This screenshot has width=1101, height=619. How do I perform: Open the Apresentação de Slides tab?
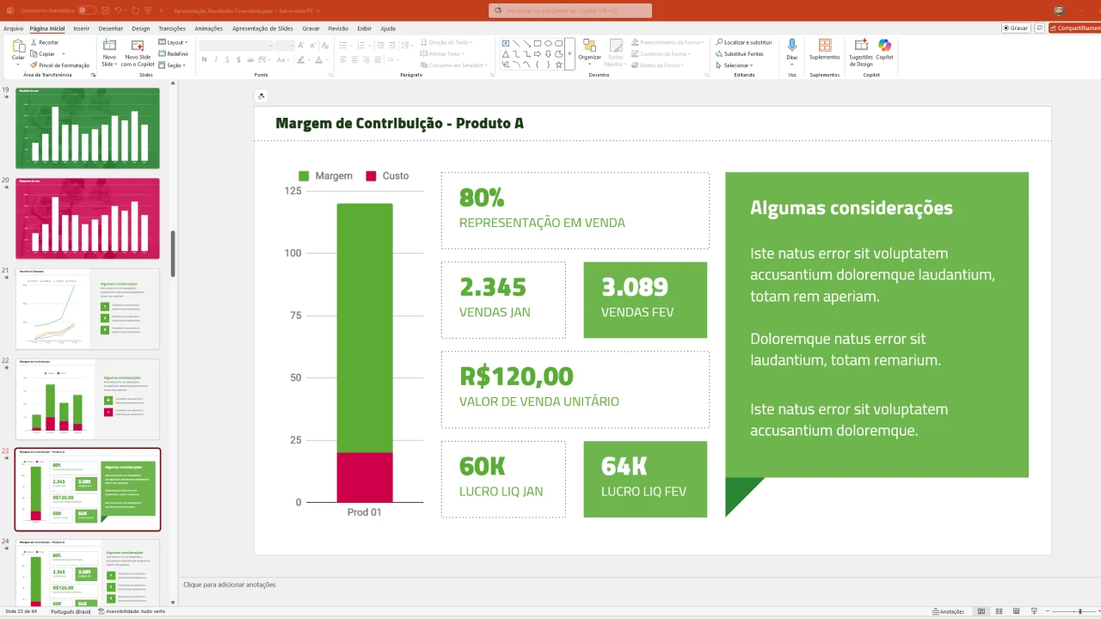[262, 28]
